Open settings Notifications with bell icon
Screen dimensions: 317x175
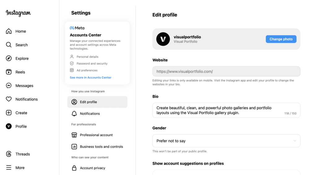[x=98, y=113]
